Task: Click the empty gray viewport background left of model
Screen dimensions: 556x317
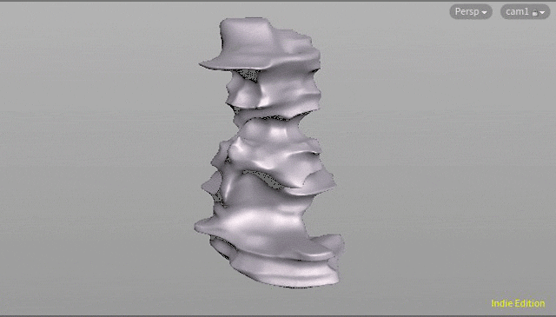Action: pos(99,160)
